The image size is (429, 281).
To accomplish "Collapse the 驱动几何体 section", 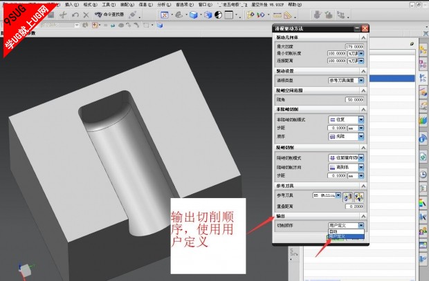I will 363,37.
